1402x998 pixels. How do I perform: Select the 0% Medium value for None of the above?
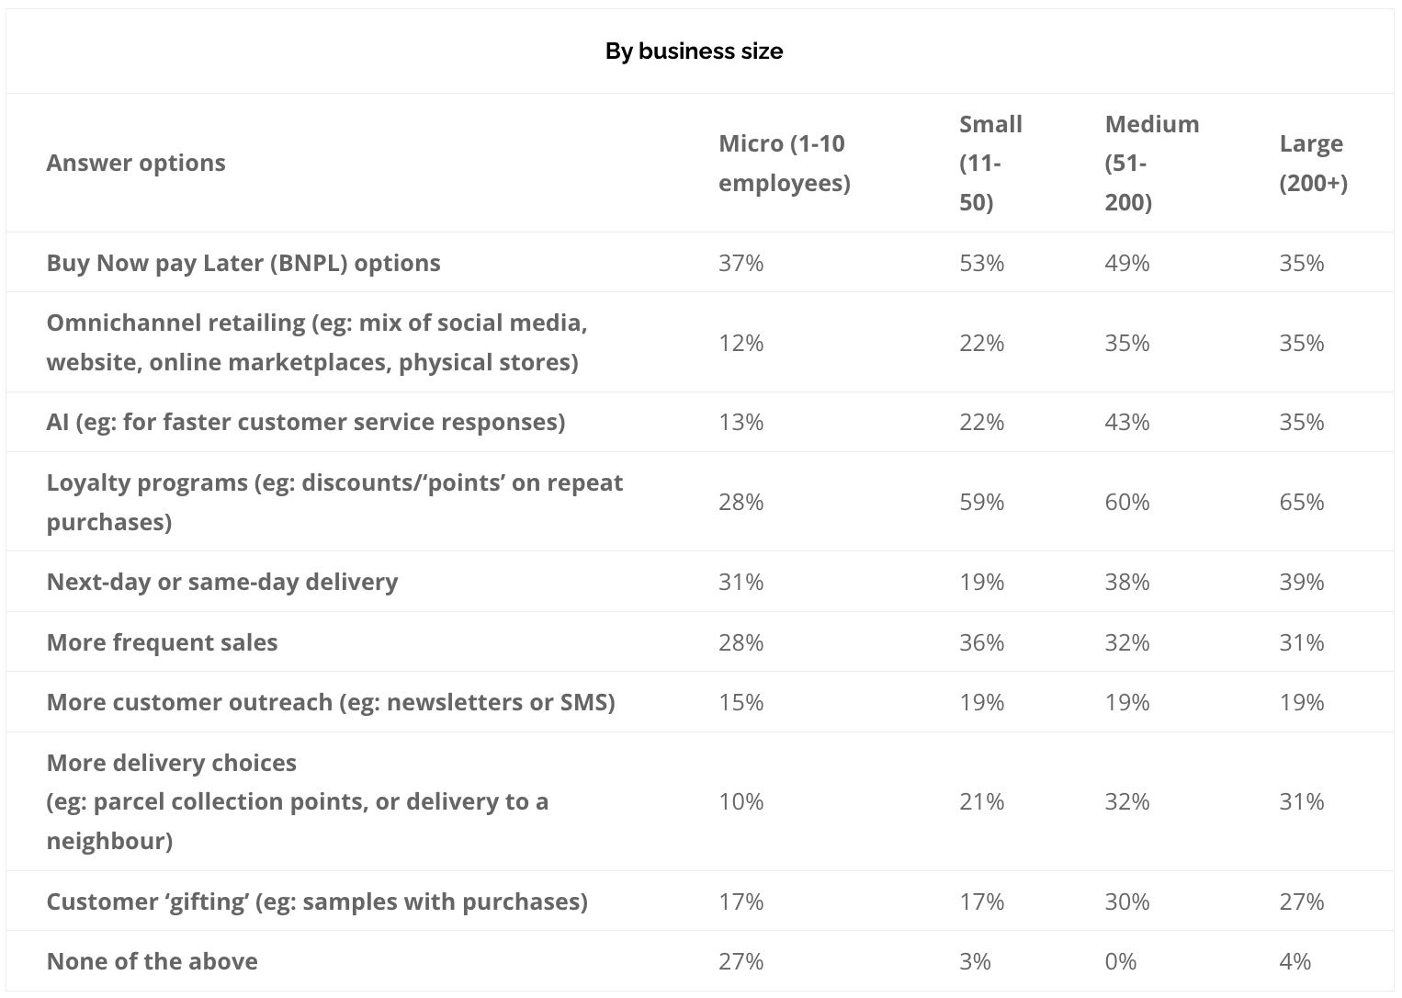[1121, 961]
